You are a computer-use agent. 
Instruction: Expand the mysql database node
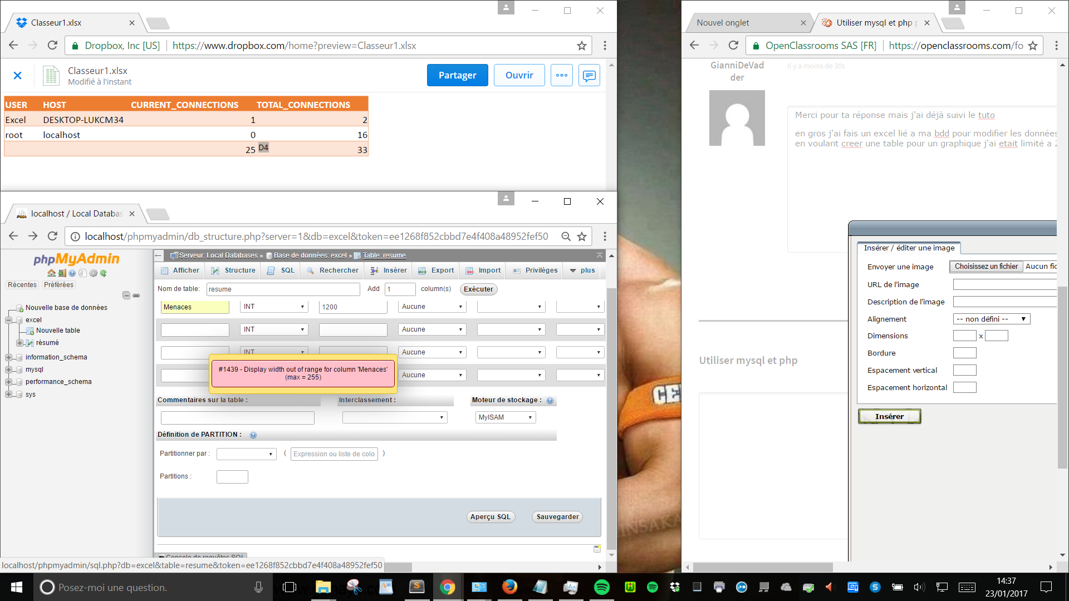[x=8, y=369]
